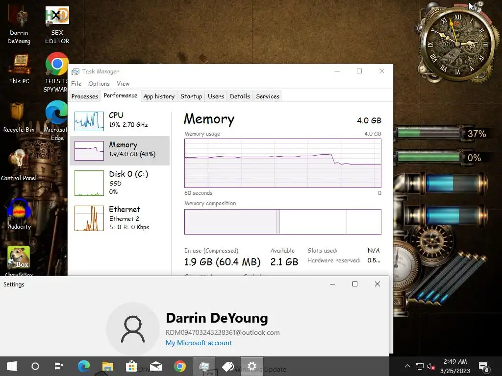Launch the ChomikBox desktop icon
Screen dimensions: 502x376
coord(19,260)
